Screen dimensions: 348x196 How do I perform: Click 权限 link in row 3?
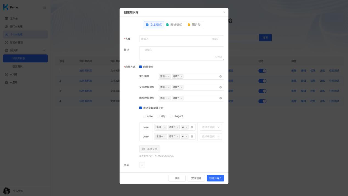(x=313, y=91)
